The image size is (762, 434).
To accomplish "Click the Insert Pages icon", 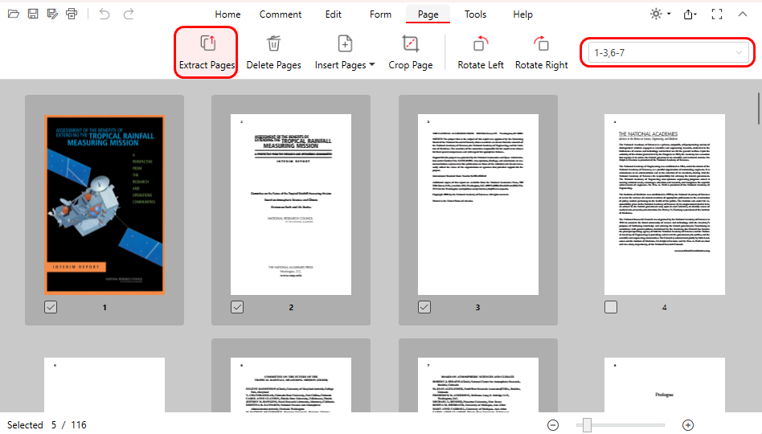I will pyautogui.click(x=345, y=43).
